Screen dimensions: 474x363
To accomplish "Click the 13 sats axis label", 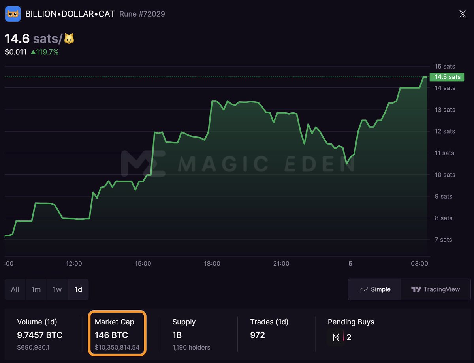I will coord(445,110).
